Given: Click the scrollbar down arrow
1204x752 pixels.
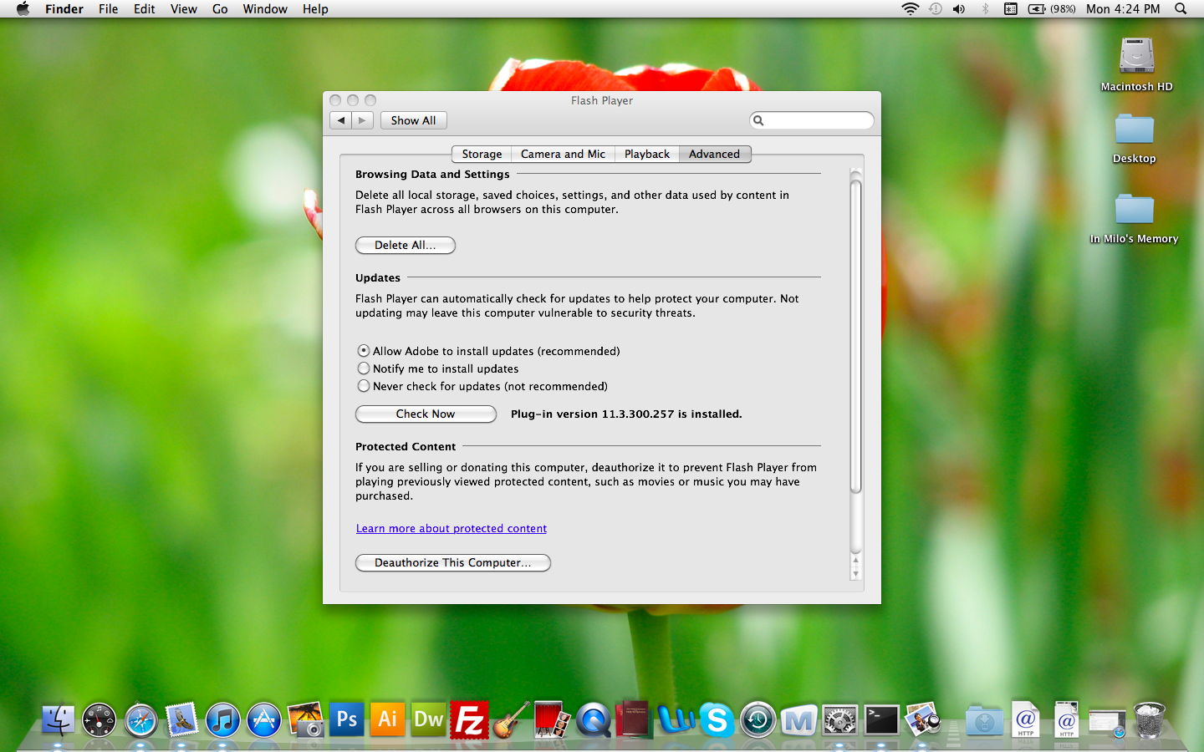Looking at the screenshot, I should click(x=855, y=574).
